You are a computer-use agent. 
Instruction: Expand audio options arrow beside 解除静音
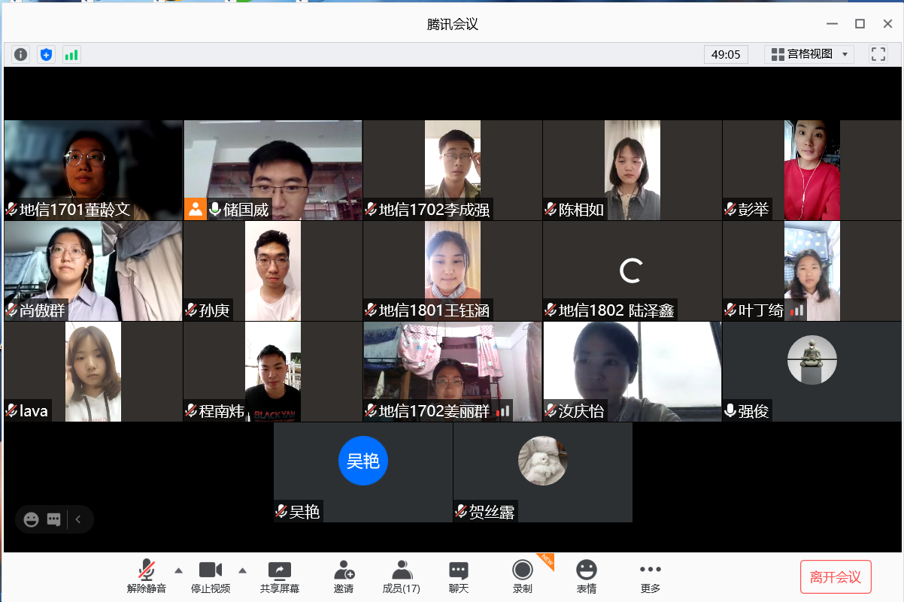pyautogui.click(x=178, y=570)
